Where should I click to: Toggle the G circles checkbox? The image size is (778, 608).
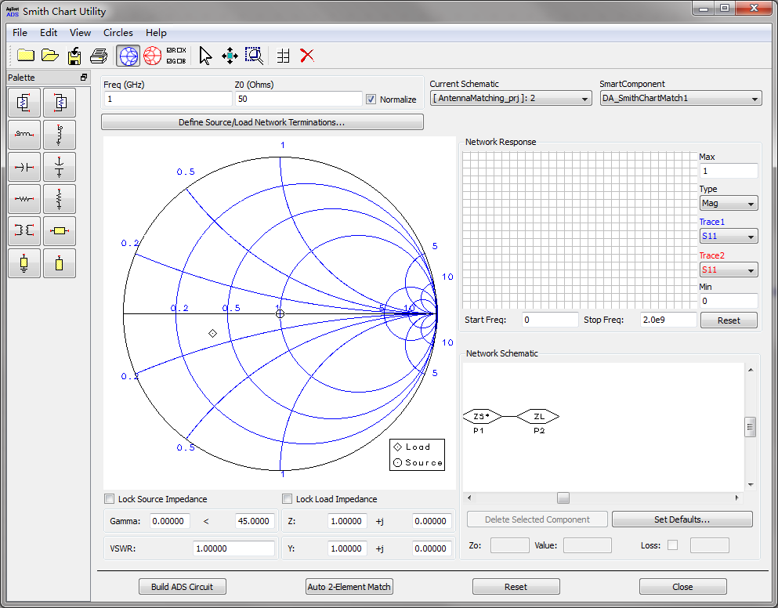[x=169, y=61]
